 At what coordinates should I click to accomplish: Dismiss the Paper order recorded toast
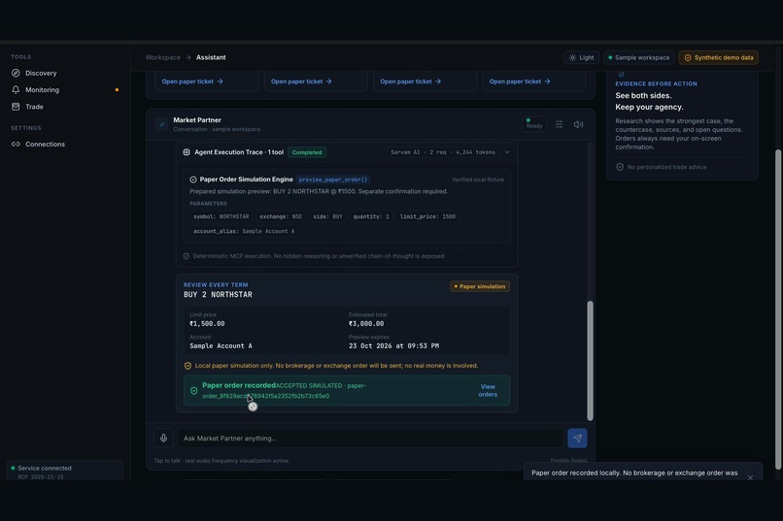click(x=750, y=477)
